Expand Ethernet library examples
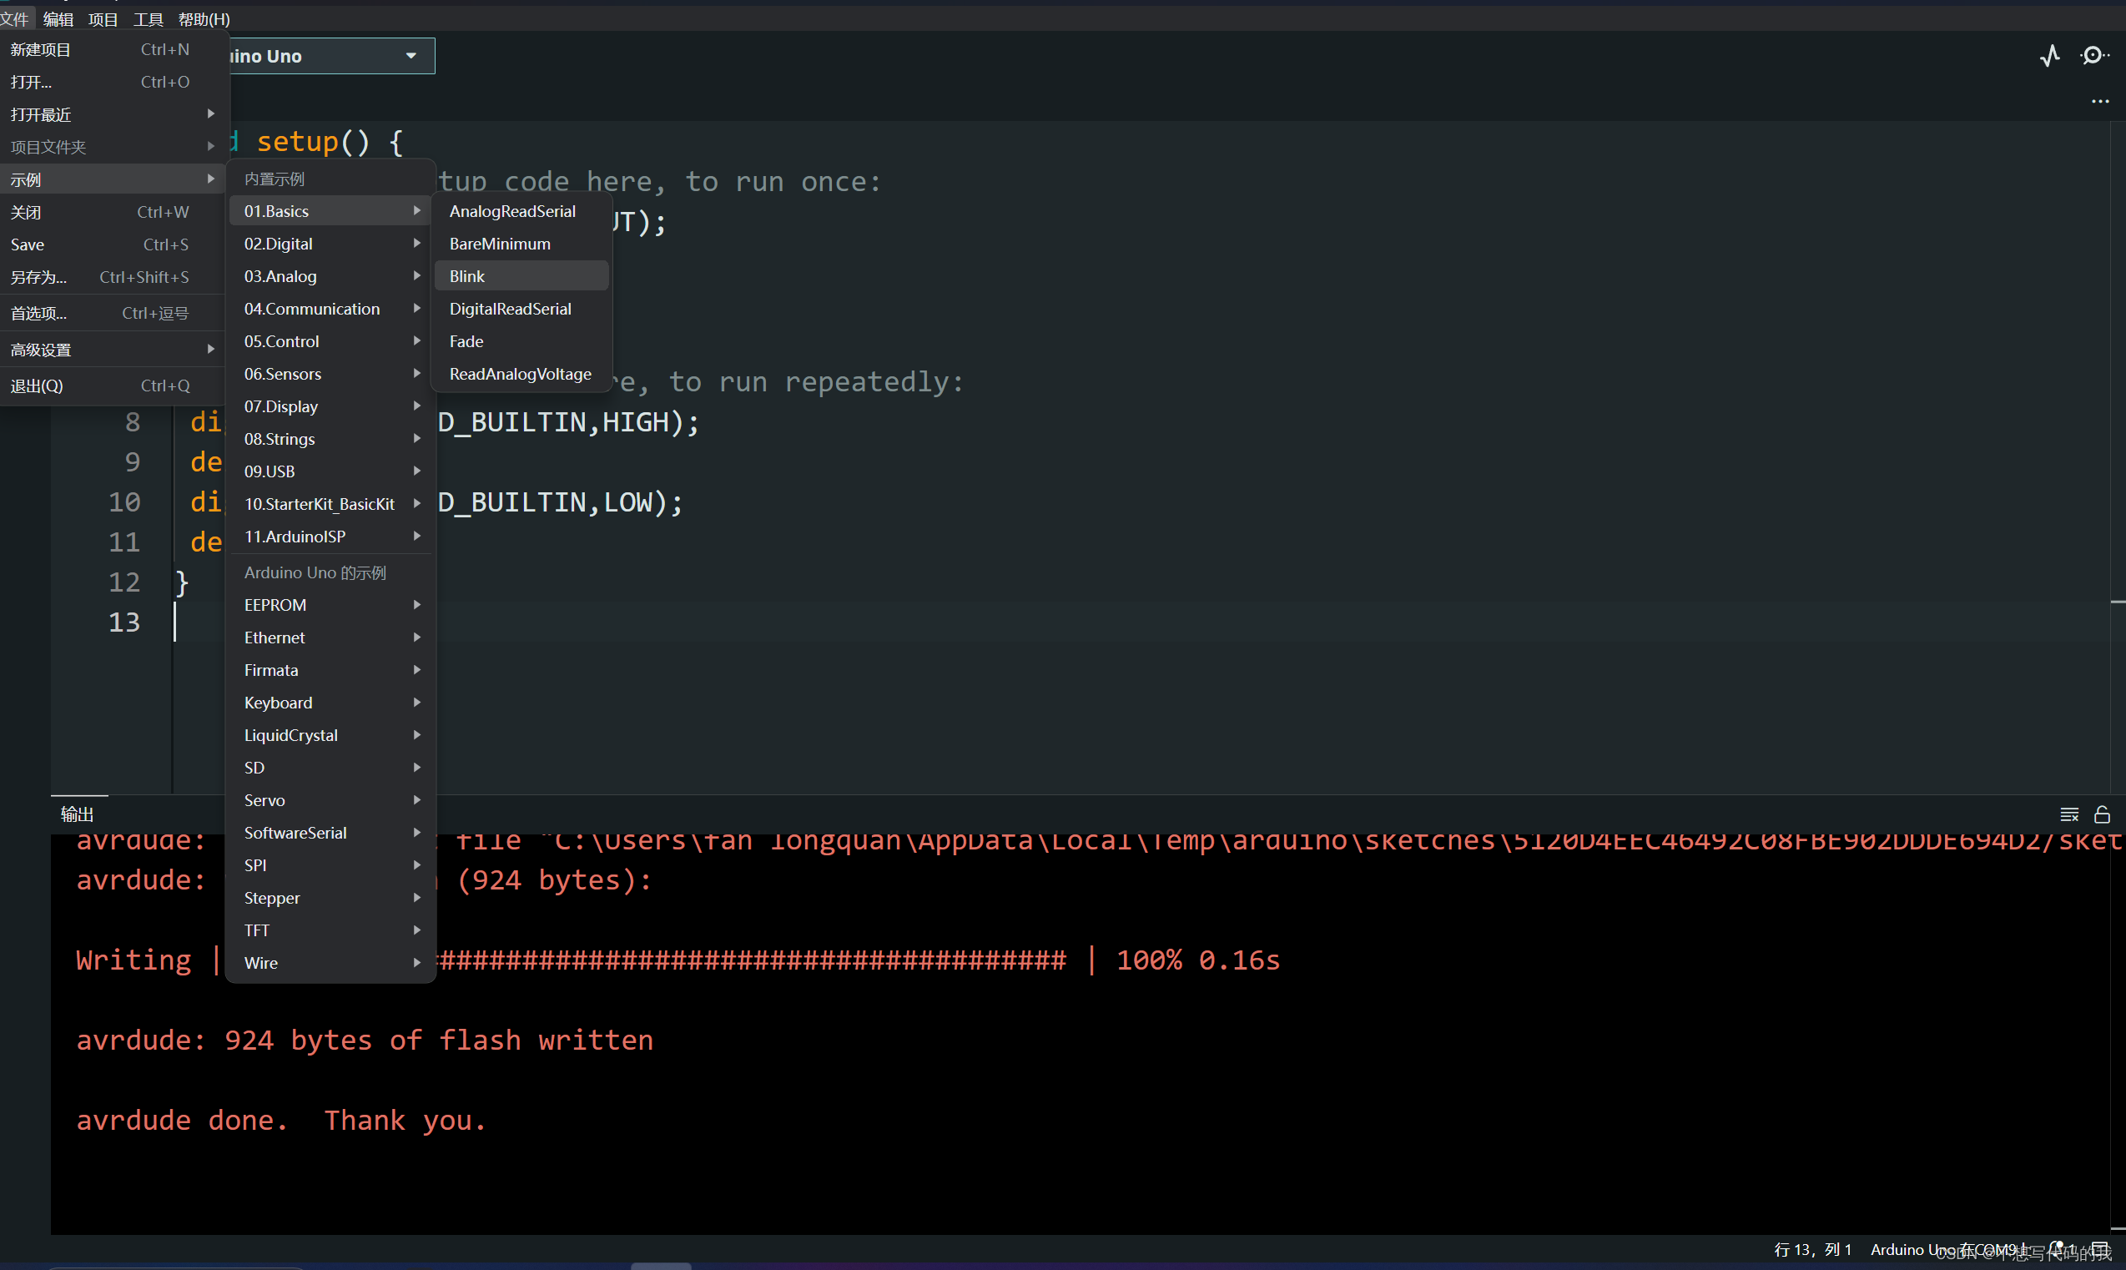2126x1270 pixels. pos(332,638)
